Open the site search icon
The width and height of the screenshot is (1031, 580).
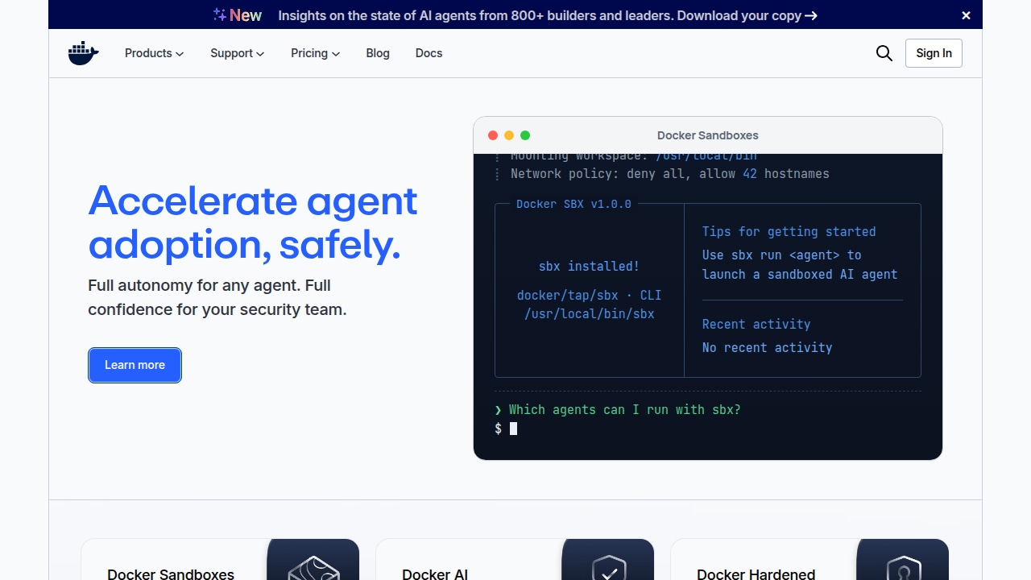coord(884,53)
